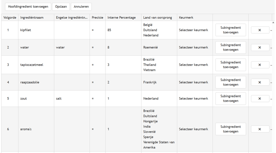
Task: Click Hoofdingredient toevoegen button
Action: [x=28, y=7]
